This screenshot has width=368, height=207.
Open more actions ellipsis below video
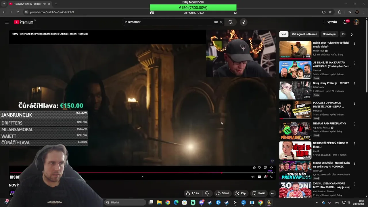click(273, 193)
